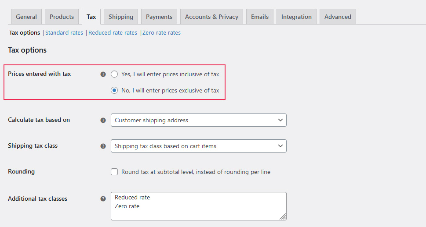Go to Zero rate rates section
The width and height of the screenshot is (426, 227).
(161, 33)
